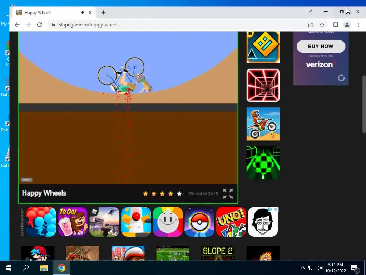Share this page icon in address bar
The width and height of the screenshot is (366, 275).
(311, 25)
